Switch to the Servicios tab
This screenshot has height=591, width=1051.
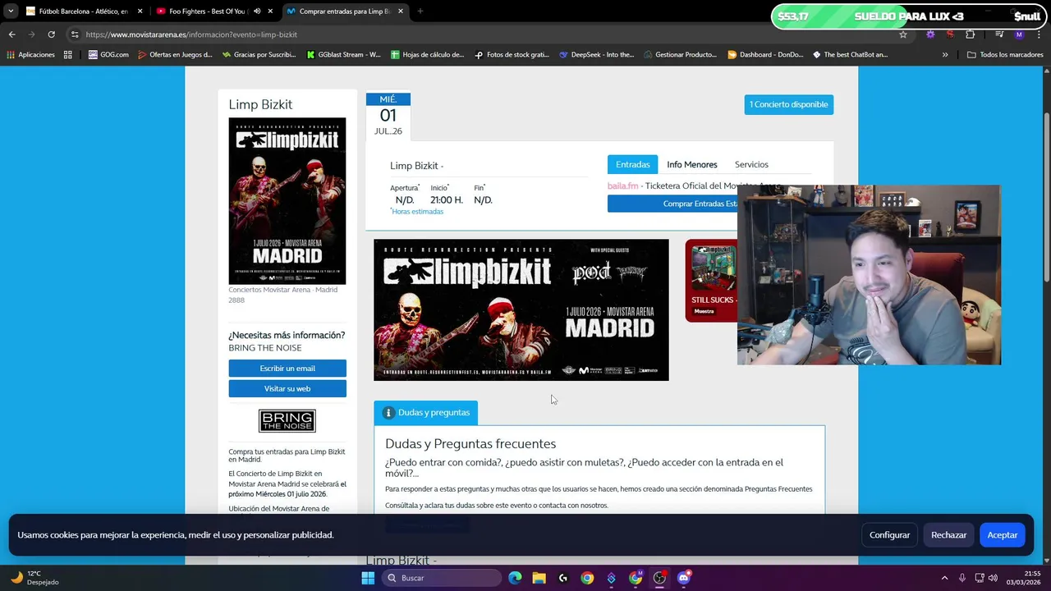pyautogui.click(x=751, y=164)
